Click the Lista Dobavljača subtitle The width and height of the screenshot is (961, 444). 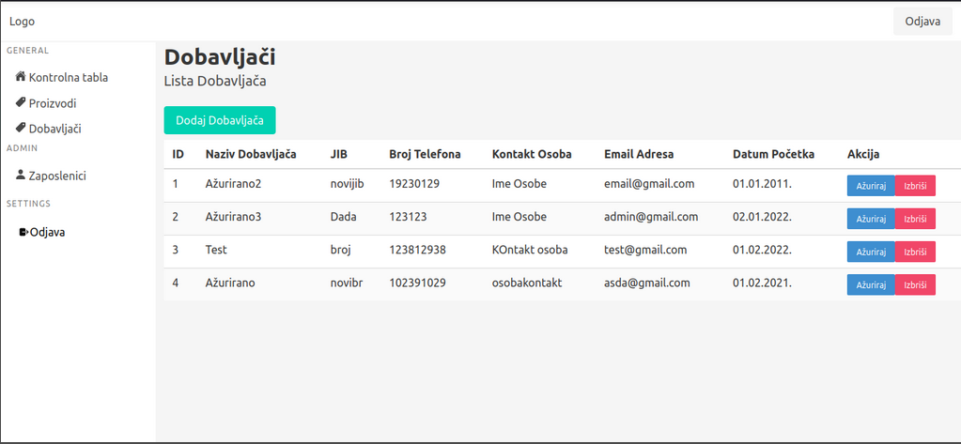click(x=215, y=81)
